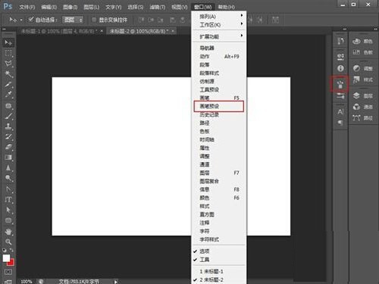Screen dimensions: 379x284
Task: Select the Move tool in the toolbox
Action: click(8, 42)
